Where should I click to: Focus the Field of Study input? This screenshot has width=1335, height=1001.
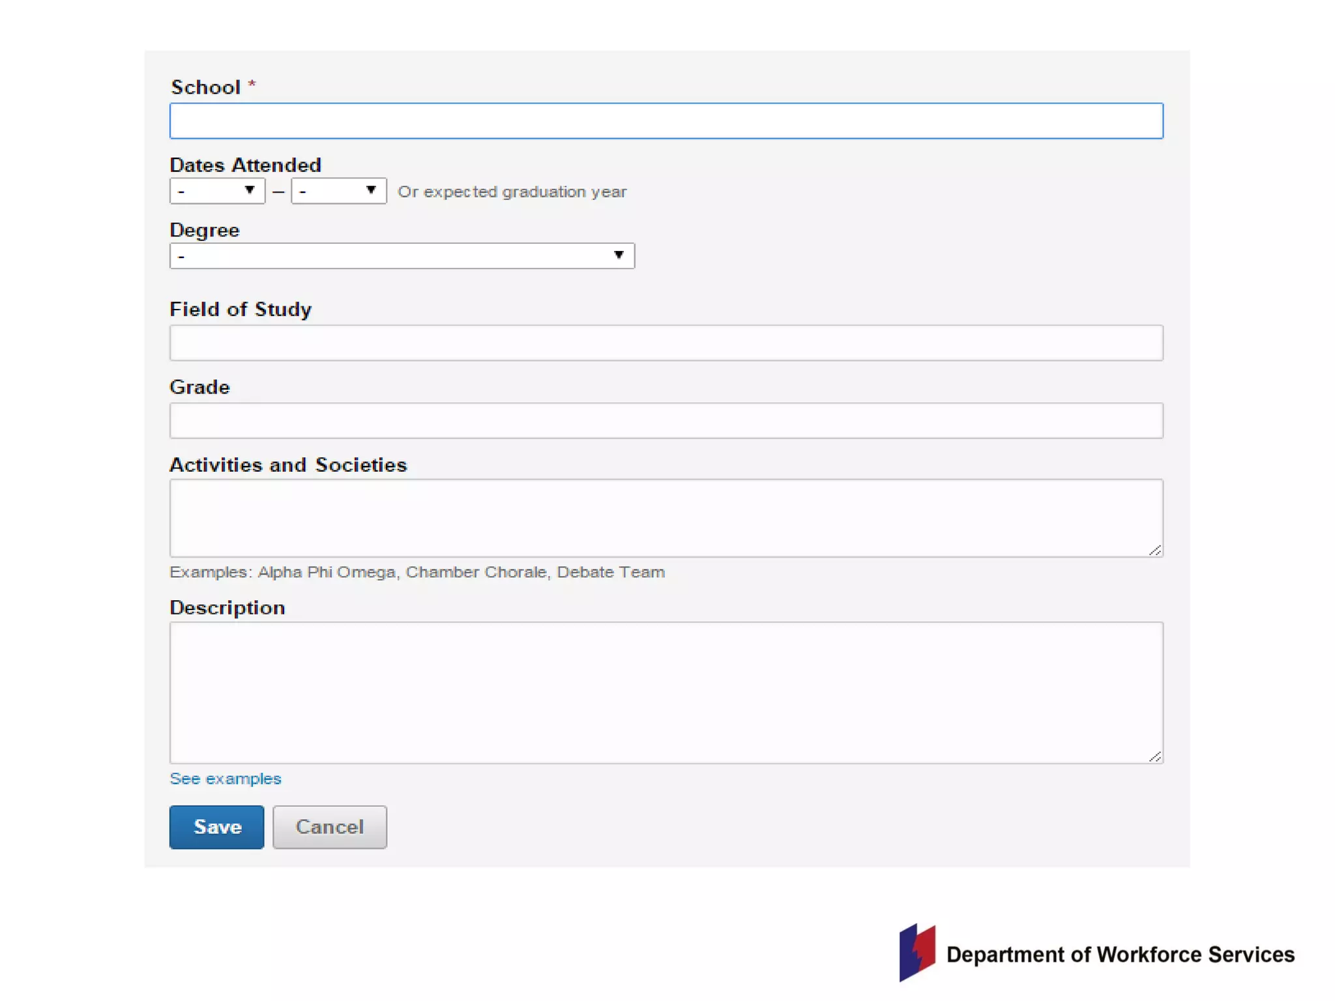666,343
